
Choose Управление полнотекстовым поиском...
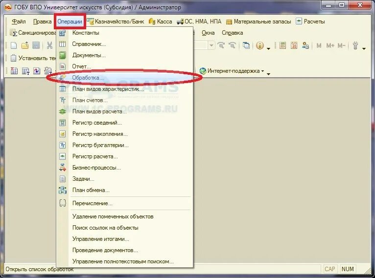tap(125, 261)
